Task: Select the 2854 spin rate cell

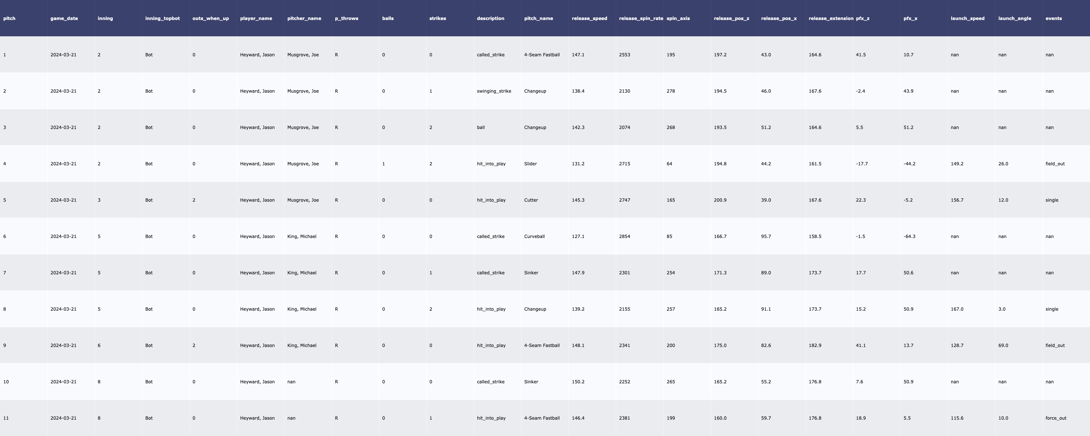Action: tap(624, 237)
